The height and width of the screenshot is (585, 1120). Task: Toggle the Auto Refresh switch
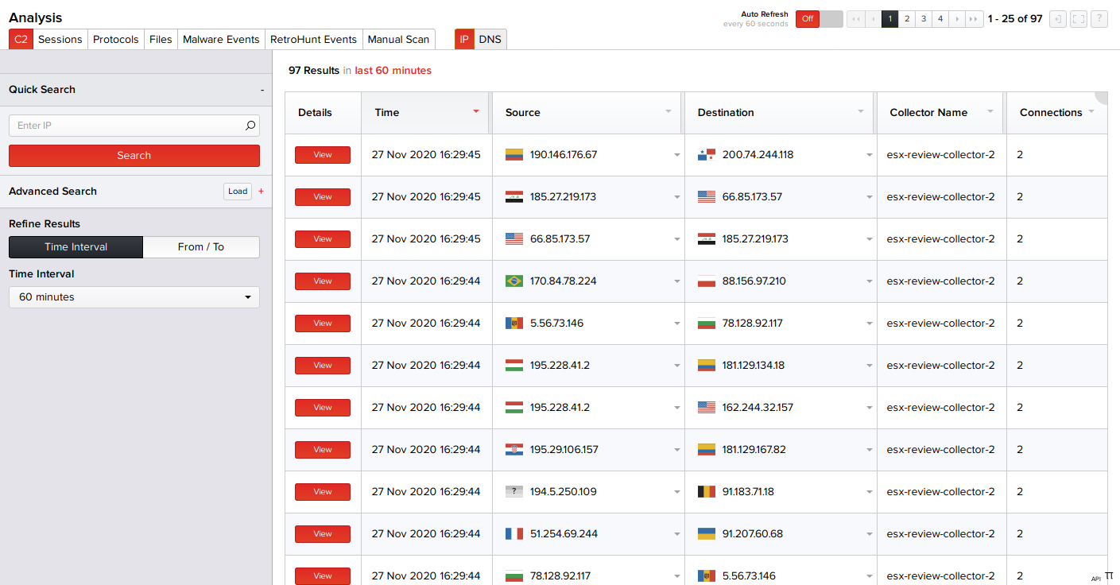pos(819,19)
